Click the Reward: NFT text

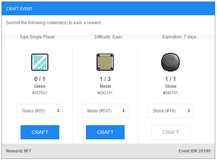tap(19, 151)
